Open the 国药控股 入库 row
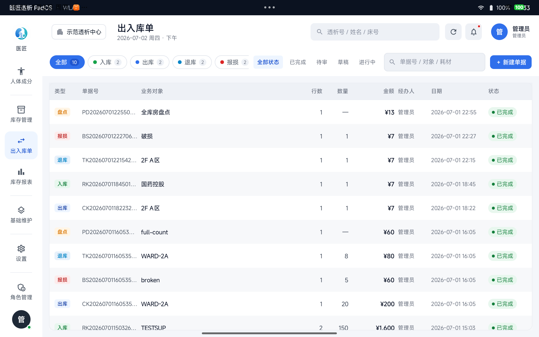Image resolution: width=539 pixels, height=337 pixels. [291, 184]
